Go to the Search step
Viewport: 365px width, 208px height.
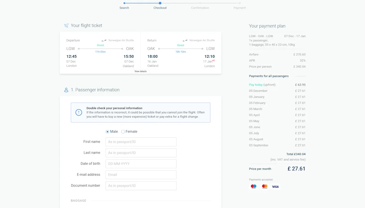124,4
